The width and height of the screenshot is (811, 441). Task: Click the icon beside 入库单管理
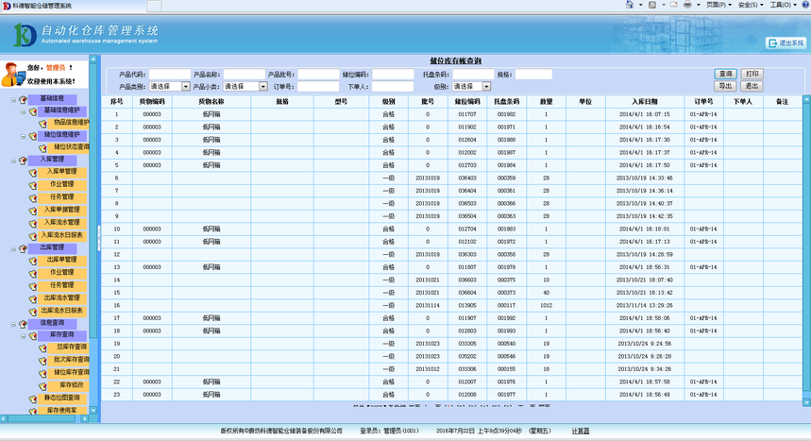point(33,173)
